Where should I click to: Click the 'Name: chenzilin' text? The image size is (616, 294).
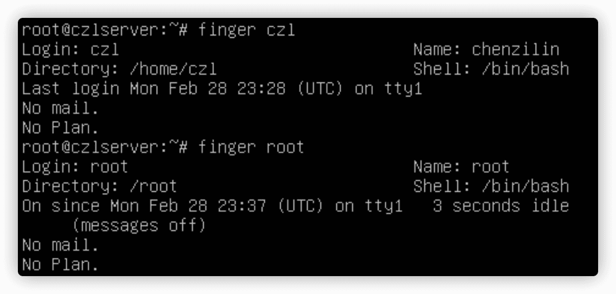pos(486,50)
